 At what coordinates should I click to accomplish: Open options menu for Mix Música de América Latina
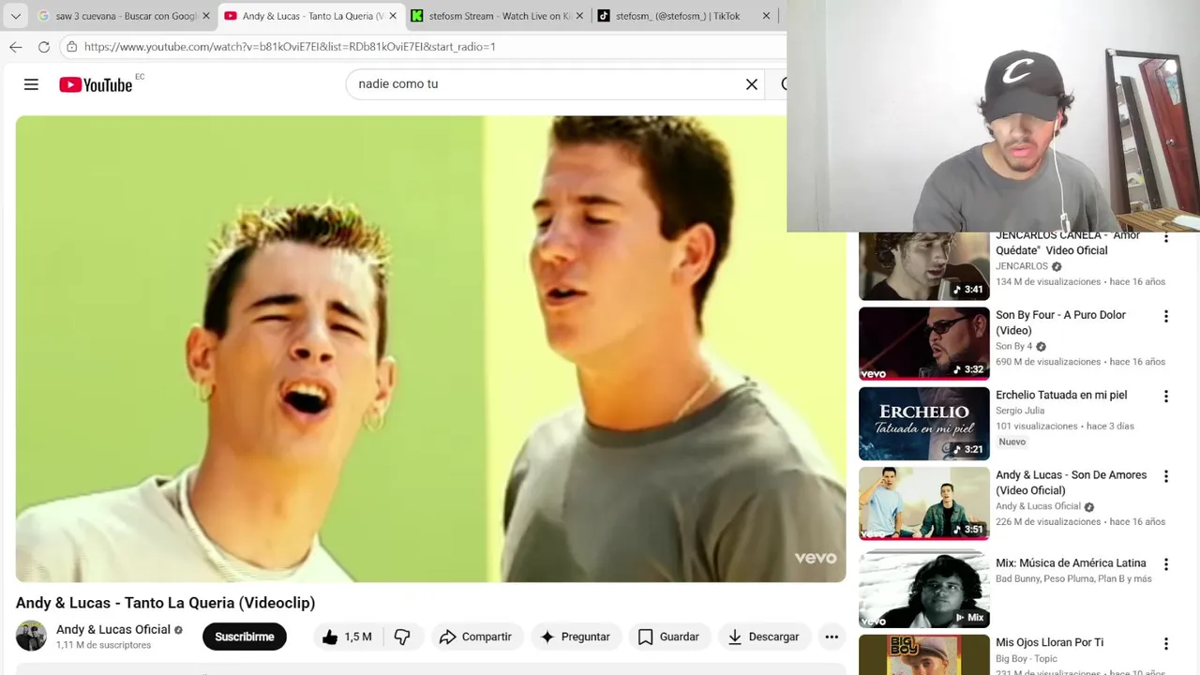click(1166, 564)
